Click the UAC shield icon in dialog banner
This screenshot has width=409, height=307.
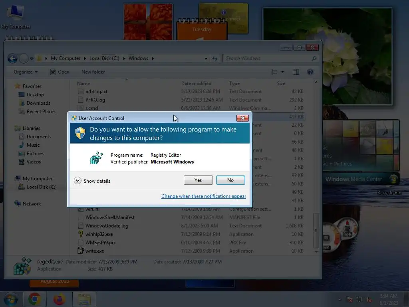80,133
